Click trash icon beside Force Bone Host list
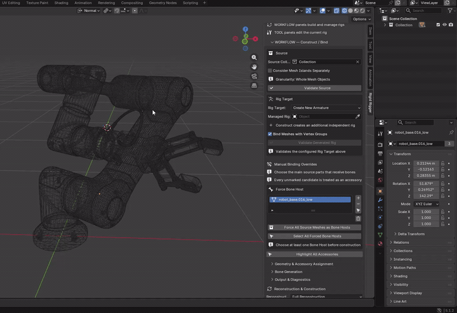457x313 pixels. point(358,219)
